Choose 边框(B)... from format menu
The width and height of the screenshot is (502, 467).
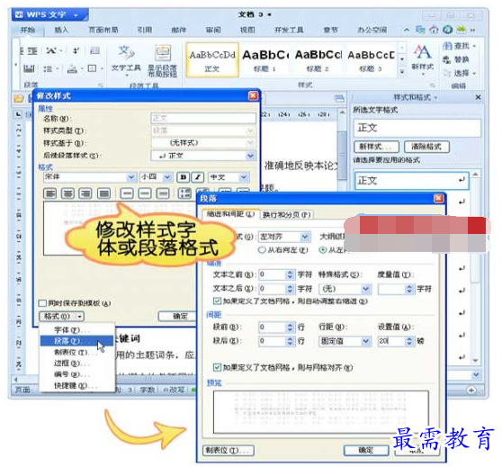pyautogui.click(x=72, y=364)
